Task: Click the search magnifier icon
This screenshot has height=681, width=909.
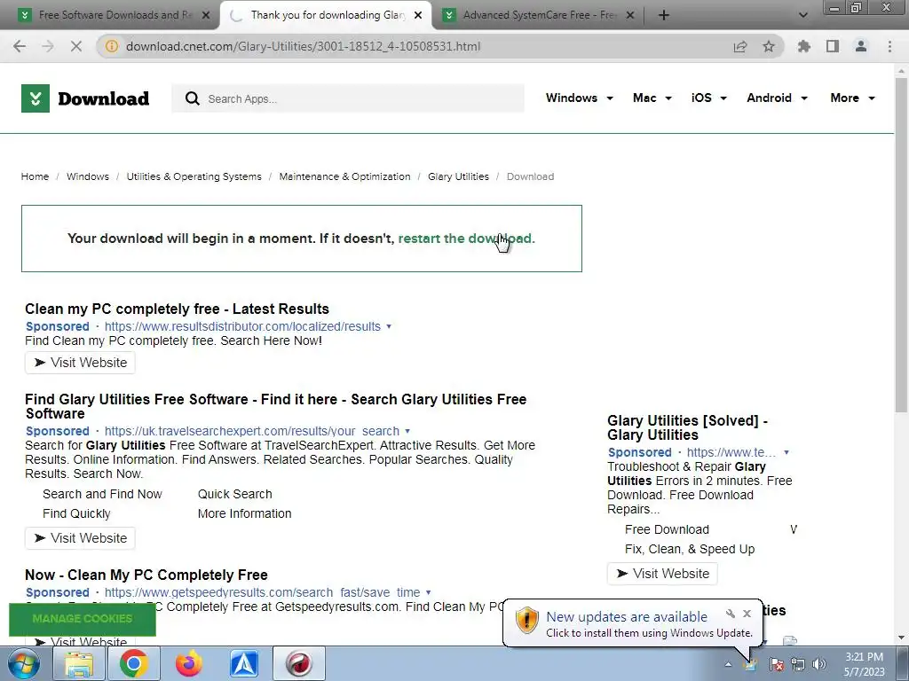Action: click(192, 98)
